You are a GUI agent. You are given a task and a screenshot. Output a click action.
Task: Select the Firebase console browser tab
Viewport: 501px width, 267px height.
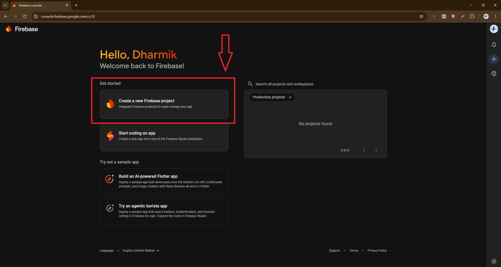pos(41,5)
